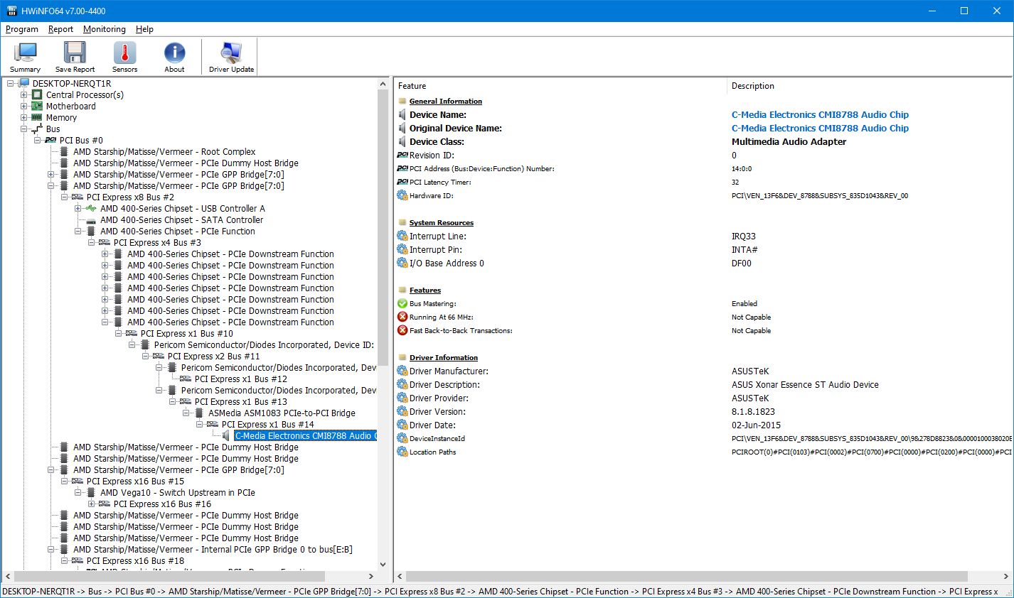Image resolution: width=1014 pixels, height=598 pixels.
Task: Expand the USB Controller A node
Action: pos(78,209)
